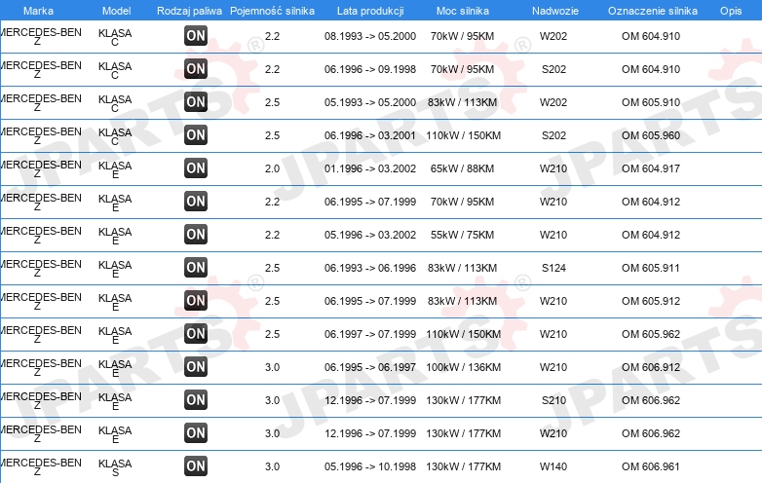762x483 pixels.
Task: Select the date range 06.1995 -> 06.1997
Action: tap(370, 367)
